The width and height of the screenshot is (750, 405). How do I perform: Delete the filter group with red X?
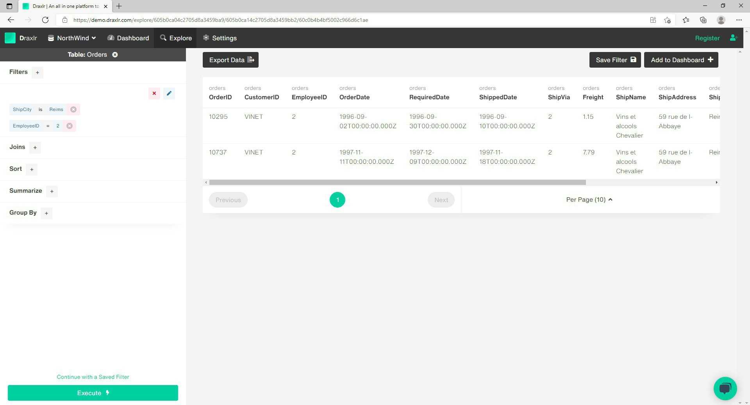point(154,93)
